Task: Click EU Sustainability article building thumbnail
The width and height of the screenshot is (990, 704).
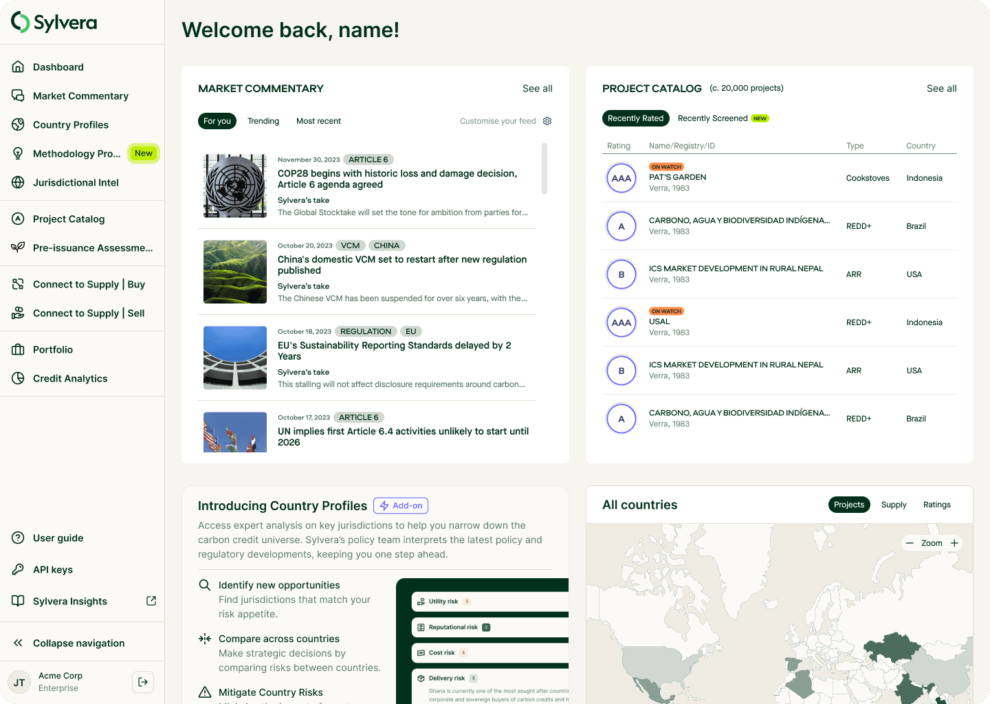Action: coord(235,357)
